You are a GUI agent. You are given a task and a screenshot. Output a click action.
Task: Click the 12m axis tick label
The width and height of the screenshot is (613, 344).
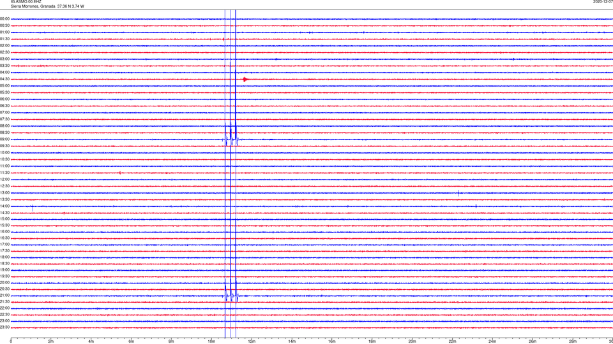[252, 341]
